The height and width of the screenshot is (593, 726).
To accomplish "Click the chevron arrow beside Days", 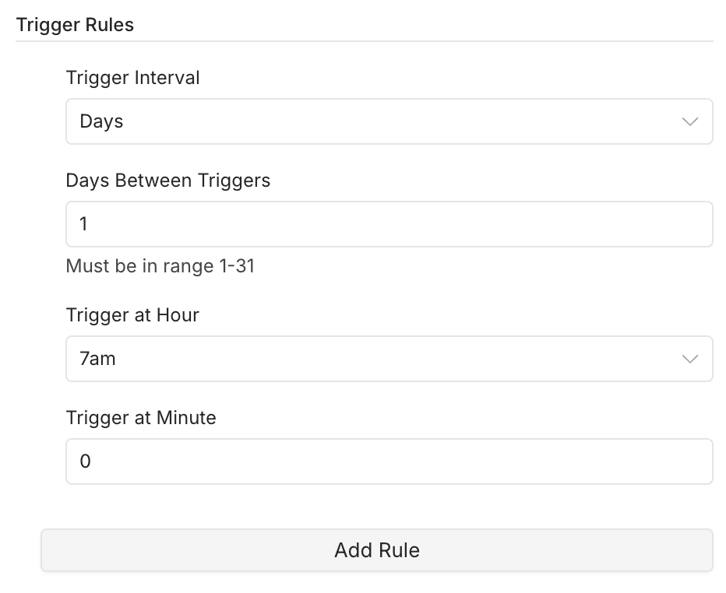I will coord(690,121).
